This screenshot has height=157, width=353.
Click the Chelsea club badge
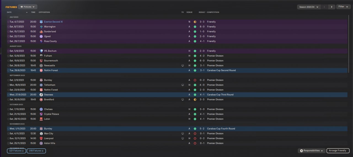(x=41, y=109)
